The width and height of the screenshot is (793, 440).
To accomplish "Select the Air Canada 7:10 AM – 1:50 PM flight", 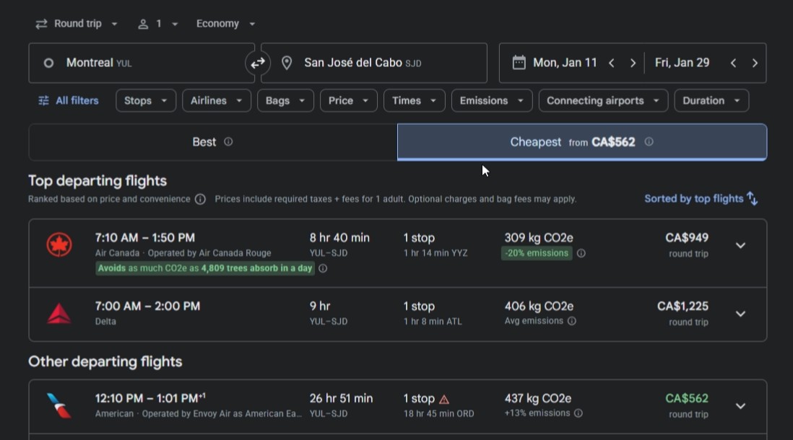I will (x=397, y=253).
